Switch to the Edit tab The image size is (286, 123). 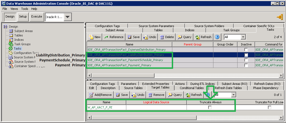[91, 88]
